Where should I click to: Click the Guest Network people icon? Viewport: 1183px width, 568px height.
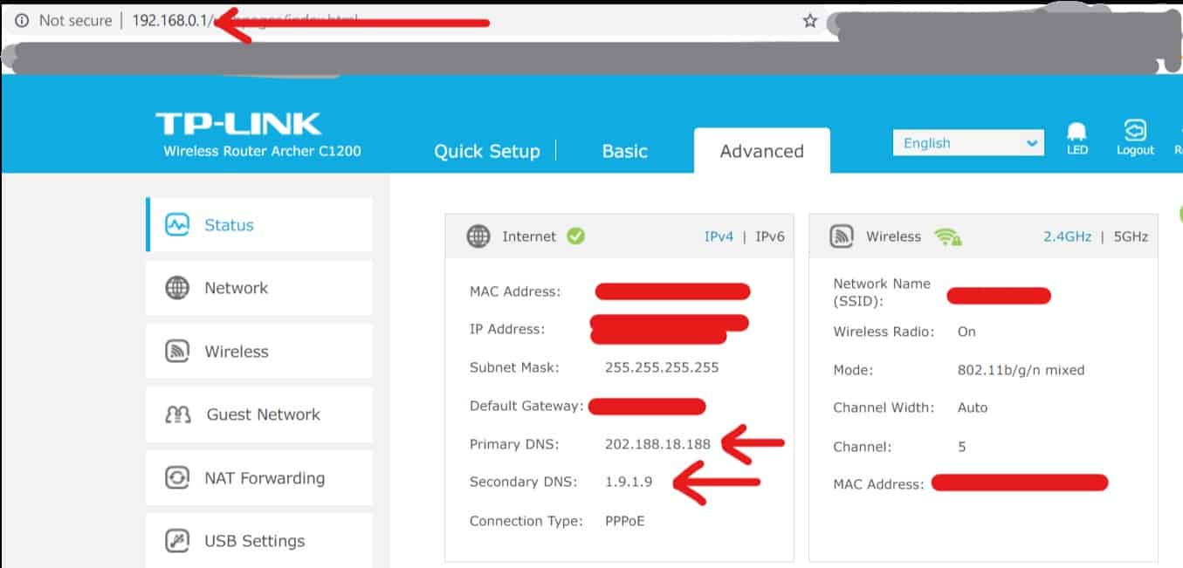click(178, 414)
